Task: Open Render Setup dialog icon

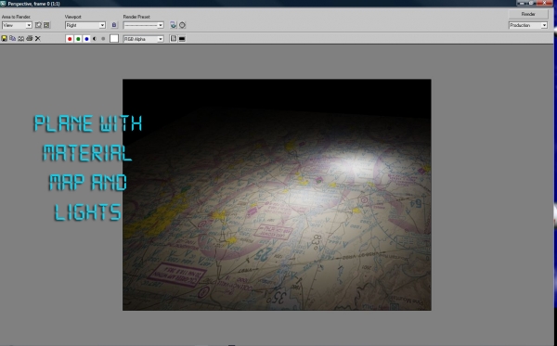Action: pos(174,25)
